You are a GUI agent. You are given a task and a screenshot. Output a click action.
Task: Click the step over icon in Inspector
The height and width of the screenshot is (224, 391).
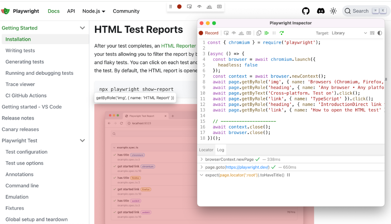coord(282,33)
